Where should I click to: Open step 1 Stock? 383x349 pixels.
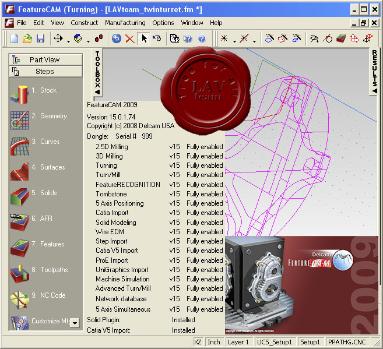tap(33, 94)
